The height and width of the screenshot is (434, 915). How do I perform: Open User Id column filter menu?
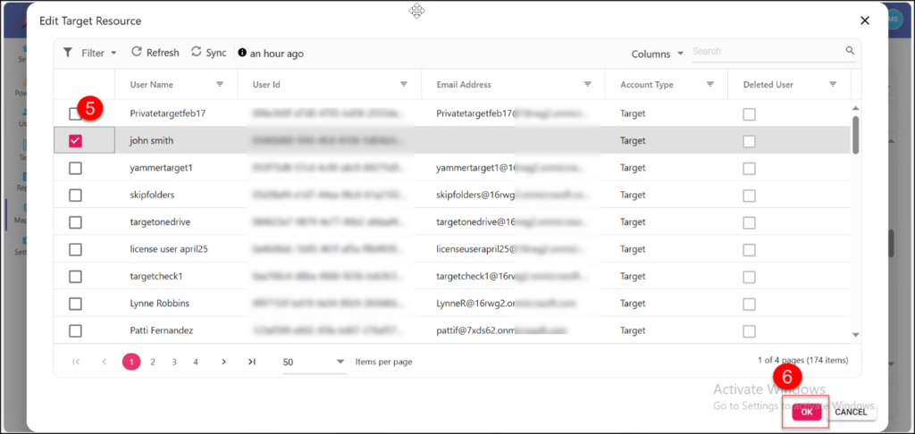(403, 85)
